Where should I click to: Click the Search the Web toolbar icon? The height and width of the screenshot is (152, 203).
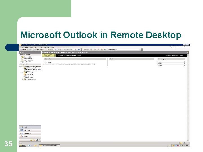click(105, 50)
